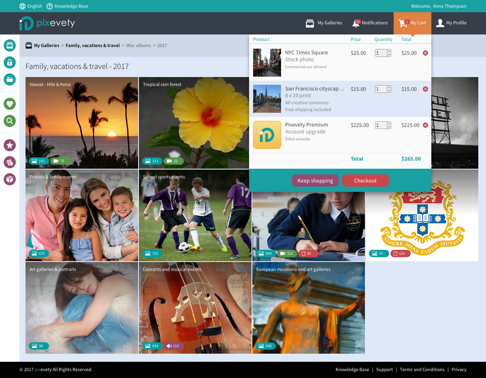Click the heart favorites icon in sidebar

point(10,104)
